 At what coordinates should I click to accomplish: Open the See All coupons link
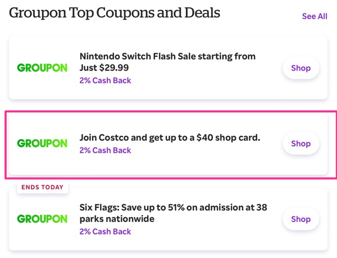tap(315, 16)
